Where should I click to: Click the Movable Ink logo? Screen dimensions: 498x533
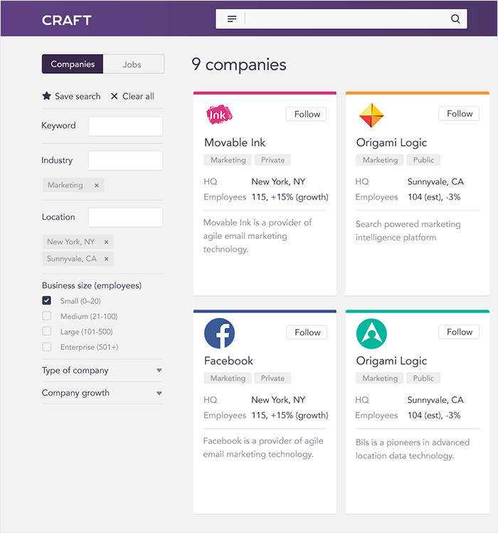[x=219, y=114]
